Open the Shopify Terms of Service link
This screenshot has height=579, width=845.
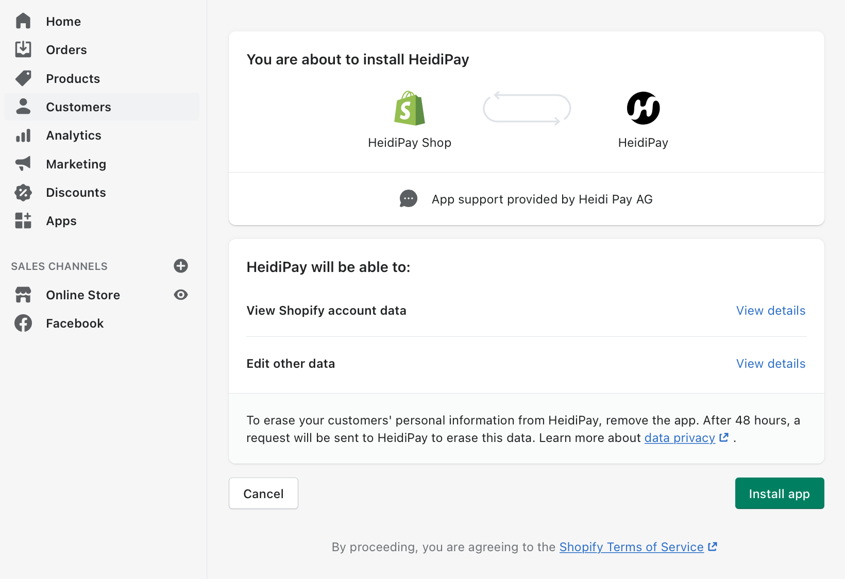tap(631, 547)
